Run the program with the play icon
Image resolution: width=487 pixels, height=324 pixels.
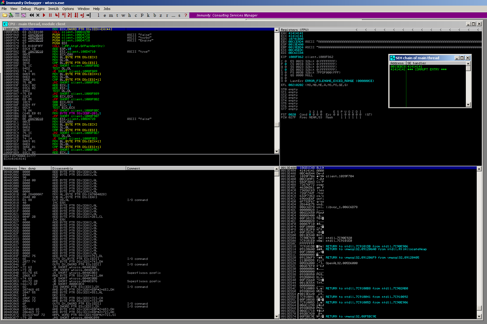pyautogui.click(x=44, y=15)
